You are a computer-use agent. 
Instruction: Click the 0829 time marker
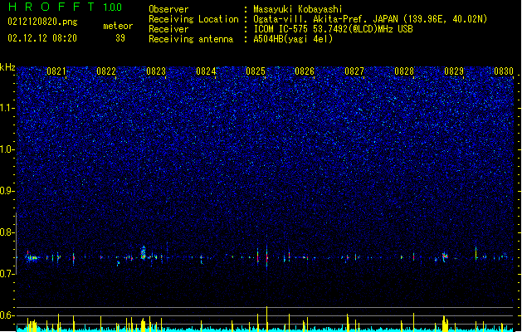pyautogui.click(x=454, y=71)
